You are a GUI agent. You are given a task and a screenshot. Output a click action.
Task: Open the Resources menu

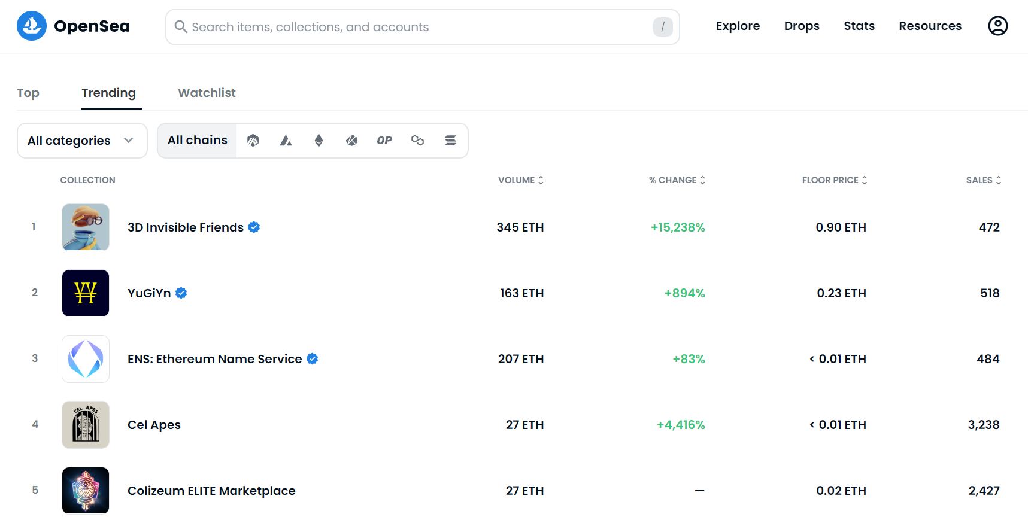930,26
